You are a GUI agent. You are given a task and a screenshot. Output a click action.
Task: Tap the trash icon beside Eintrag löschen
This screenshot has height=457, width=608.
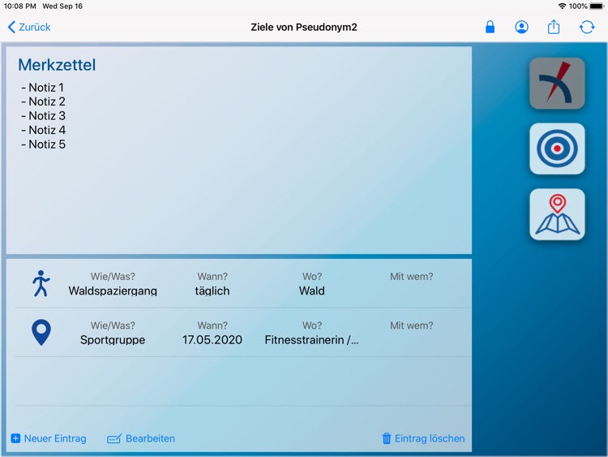click(x=387, y=438)
